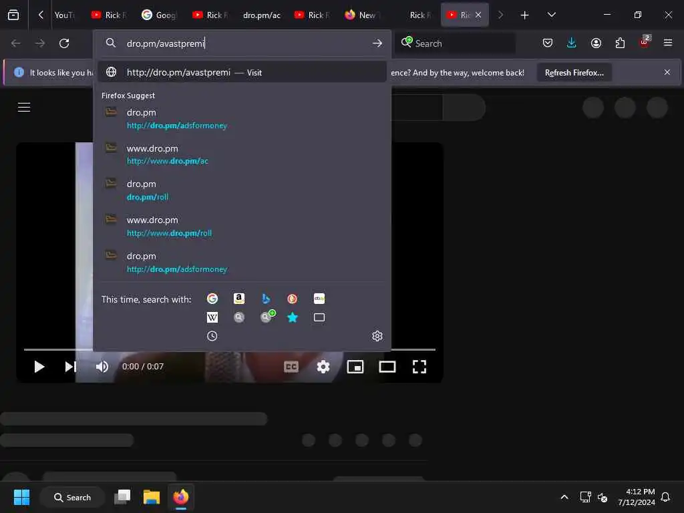Select the www.dro.pm/ac suggestion
The image size is (684, 513).
[242, 154]
